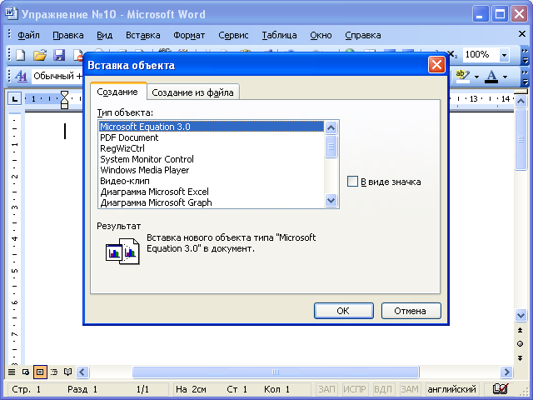Select Диаграмма Microsoft Excel in list
Image resolution: width=533 pixels, height=400 pixels.
[x=211, y=192]
